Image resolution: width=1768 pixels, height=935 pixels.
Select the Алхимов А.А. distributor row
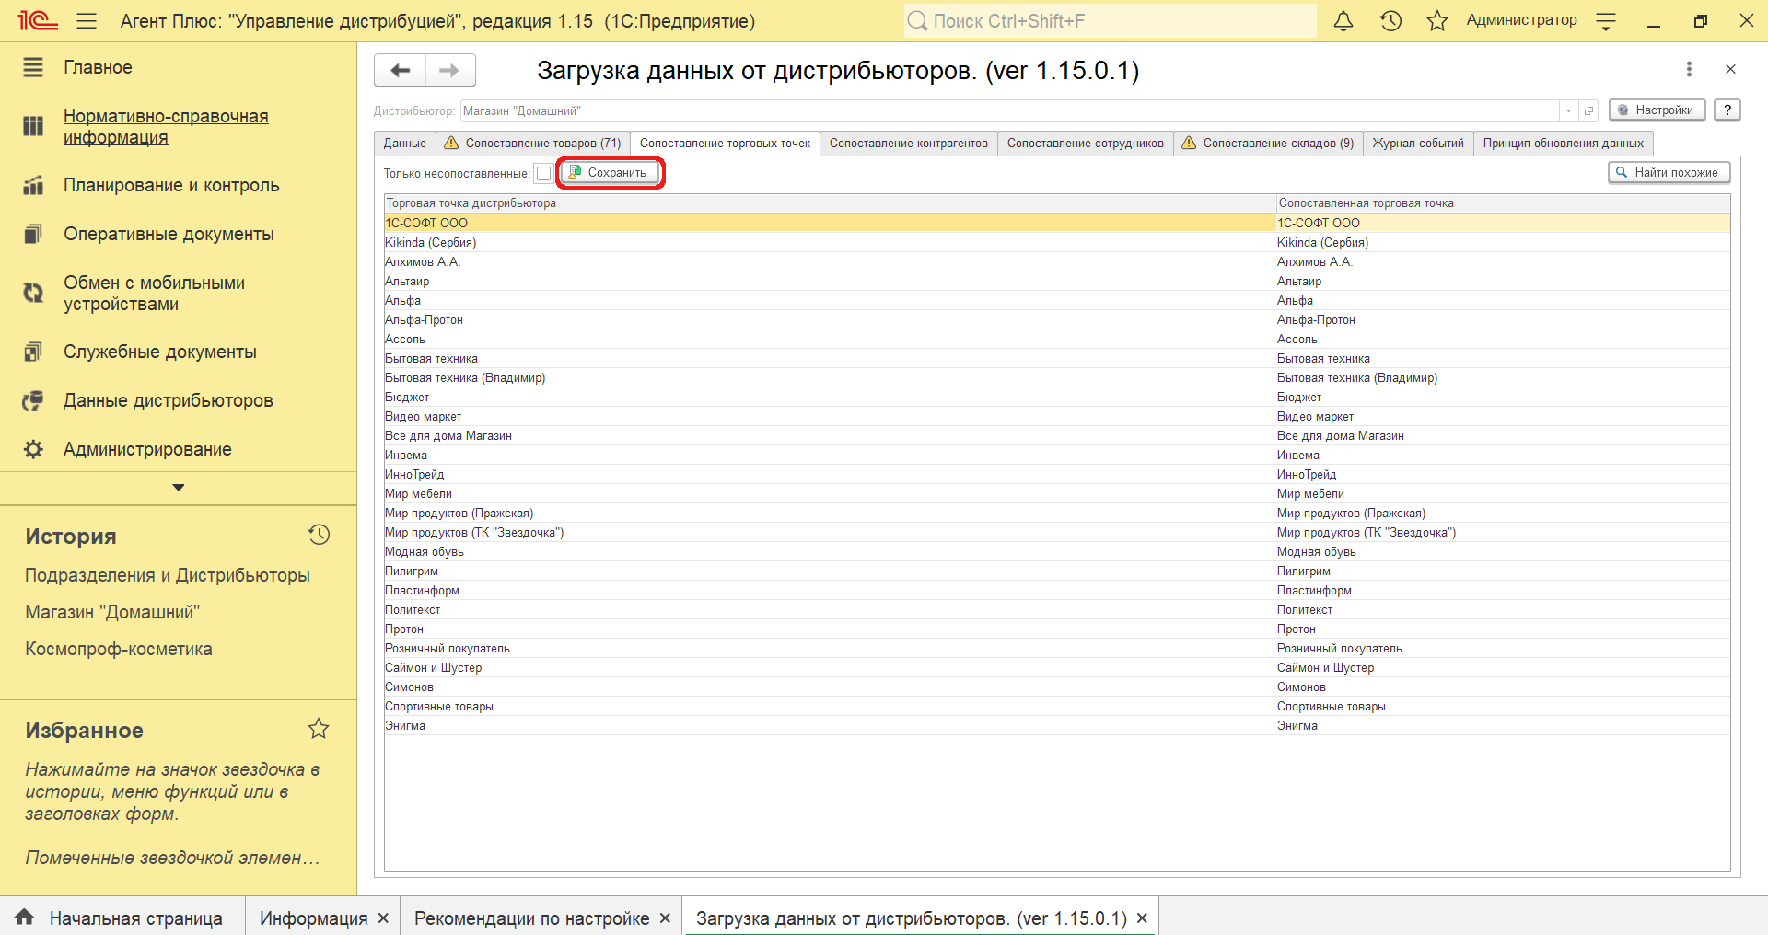pos(830,261)
